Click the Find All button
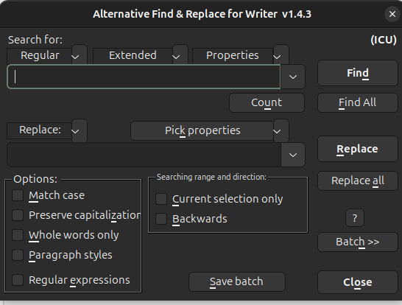Screen dimensions: 402x305 pos(357,102)
